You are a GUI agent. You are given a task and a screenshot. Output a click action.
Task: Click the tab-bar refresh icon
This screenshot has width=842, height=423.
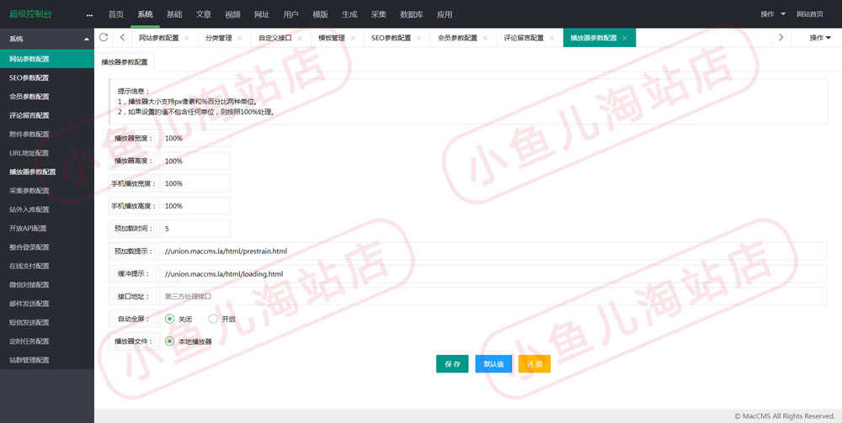click(x=104, y=38)
